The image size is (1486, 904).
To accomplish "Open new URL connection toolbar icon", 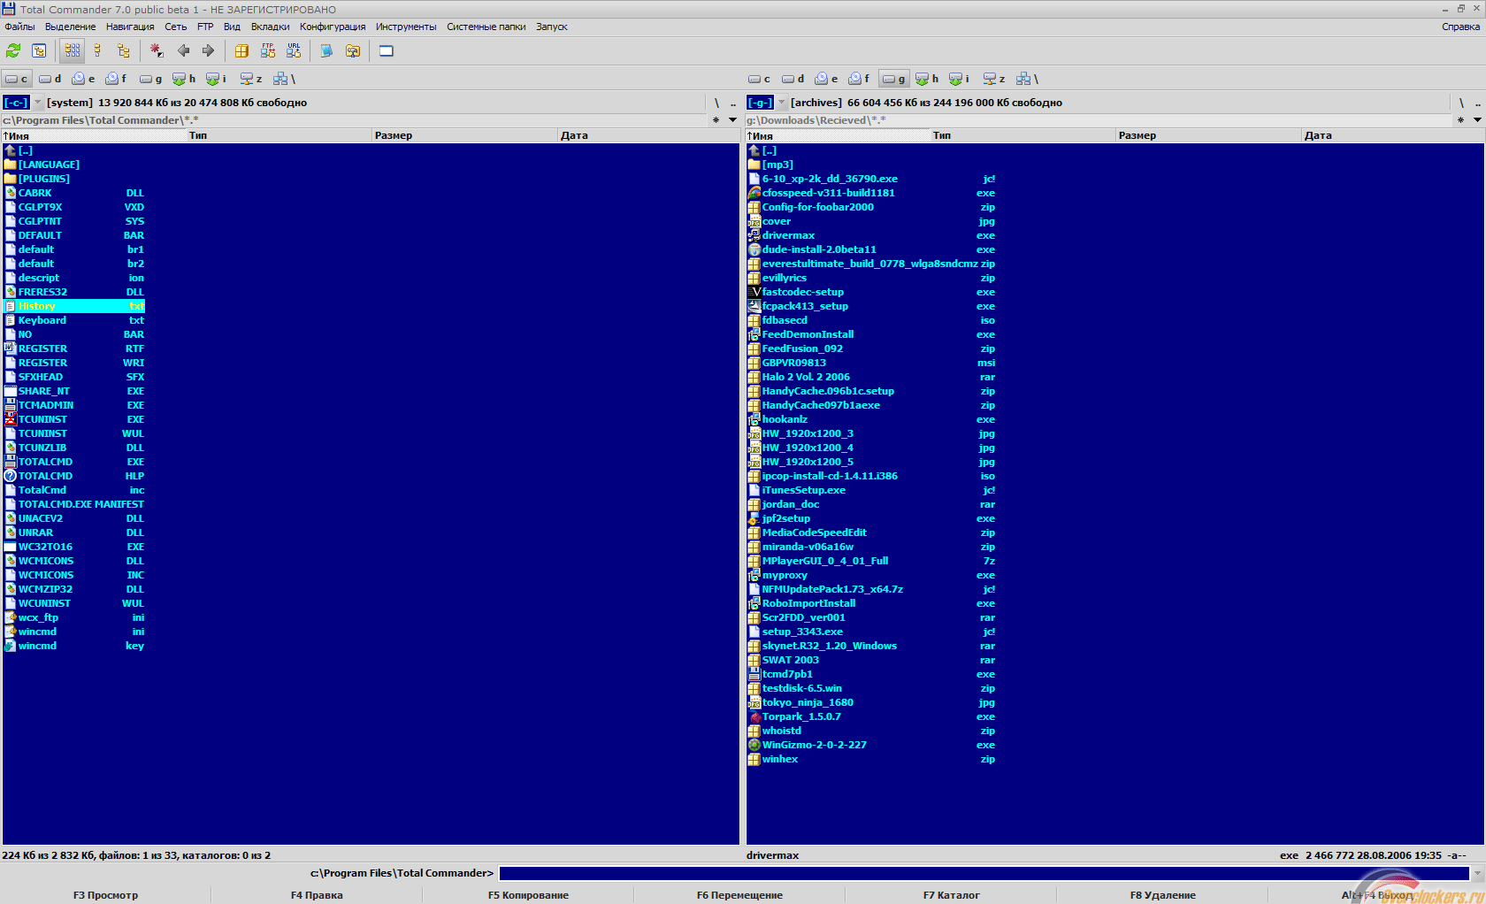I will click(294, 50).
